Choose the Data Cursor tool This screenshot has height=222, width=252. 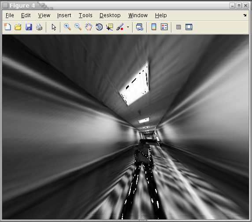coord(110,27)
